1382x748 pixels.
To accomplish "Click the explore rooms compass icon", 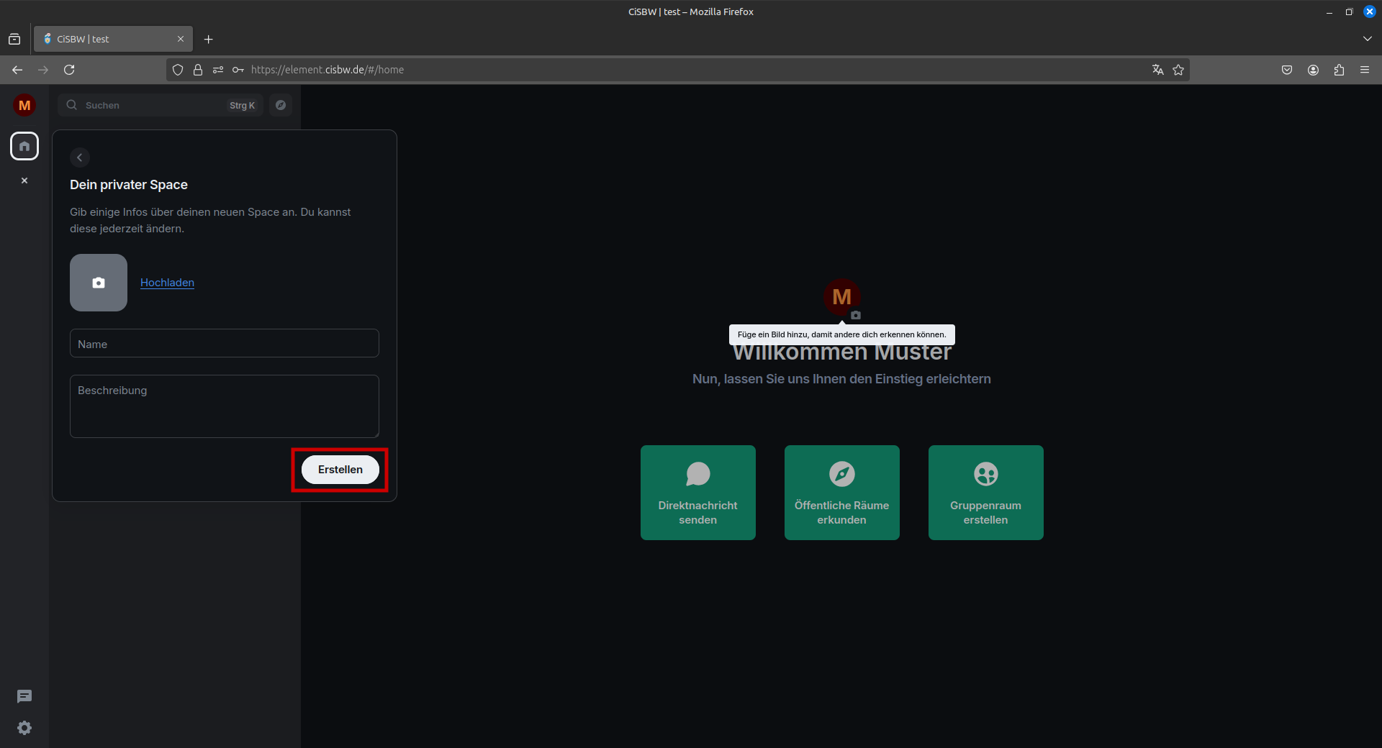I will point(281,105).
